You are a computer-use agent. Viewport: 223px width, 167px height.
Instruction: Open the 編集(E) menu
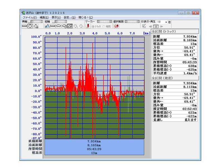44,17
